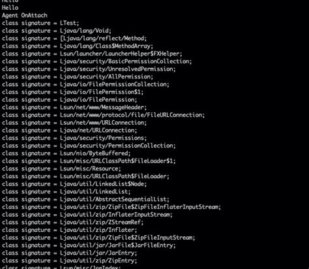Click the AbstractSequentialList signature line
Viewport: 309px width, 269px height.
pyautogui.click(x=85, y=199)
